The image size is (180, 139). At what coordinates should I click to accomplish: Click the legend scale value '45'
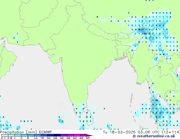click(x=81, y=138)
